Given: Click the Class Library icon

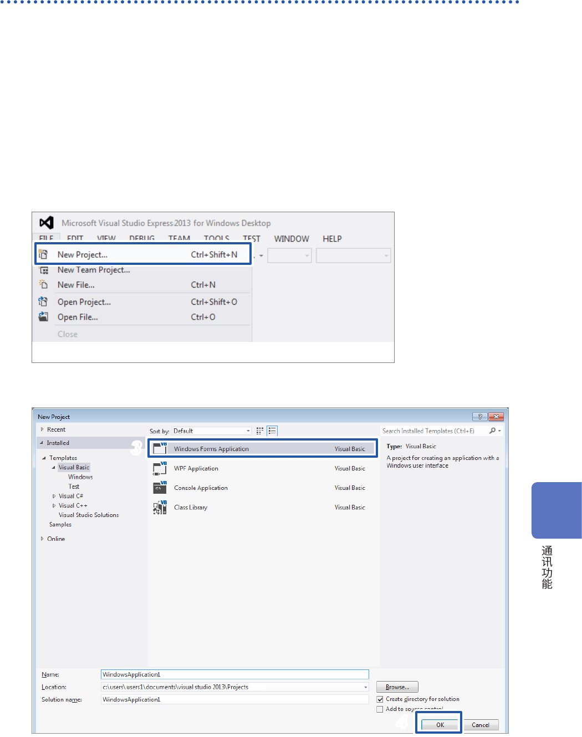Looking at the screenshot, I should 160,507.
